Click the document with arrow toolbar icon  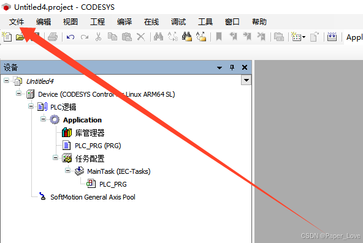(x=315, y=37)
